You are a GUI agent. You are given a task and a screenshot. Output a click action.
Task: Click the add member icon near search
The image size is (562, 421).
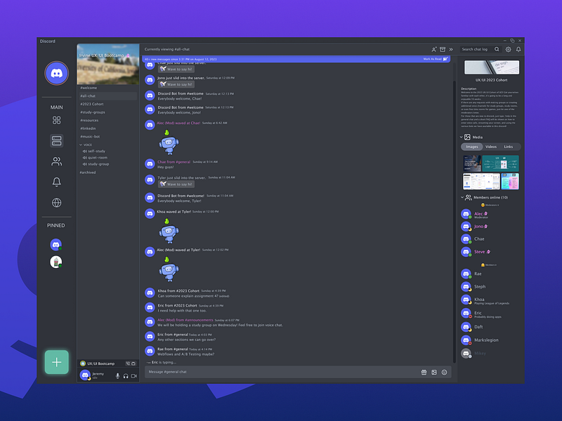(x=433, y=49)
